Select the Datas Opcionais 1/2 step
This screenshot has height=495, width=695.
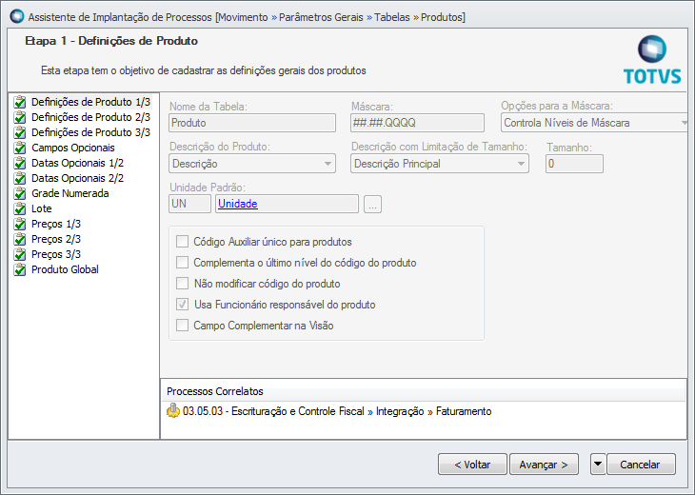pyautogui.click(x=77, y=163)
